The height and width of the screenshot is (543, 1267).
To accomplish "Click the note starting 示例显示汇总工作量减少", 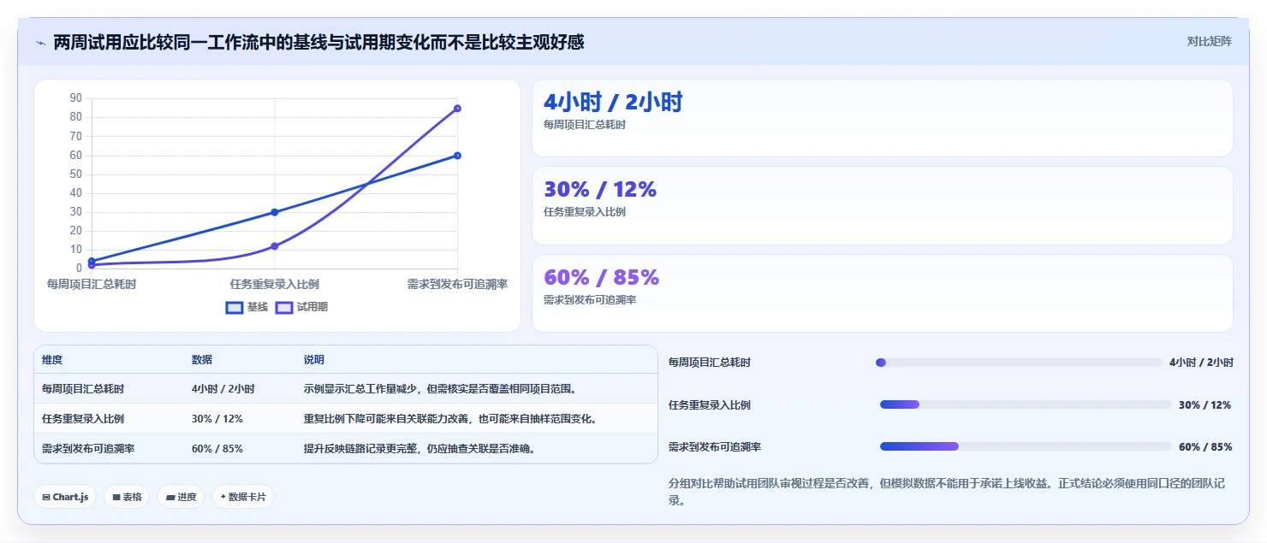I will (441, 389).
